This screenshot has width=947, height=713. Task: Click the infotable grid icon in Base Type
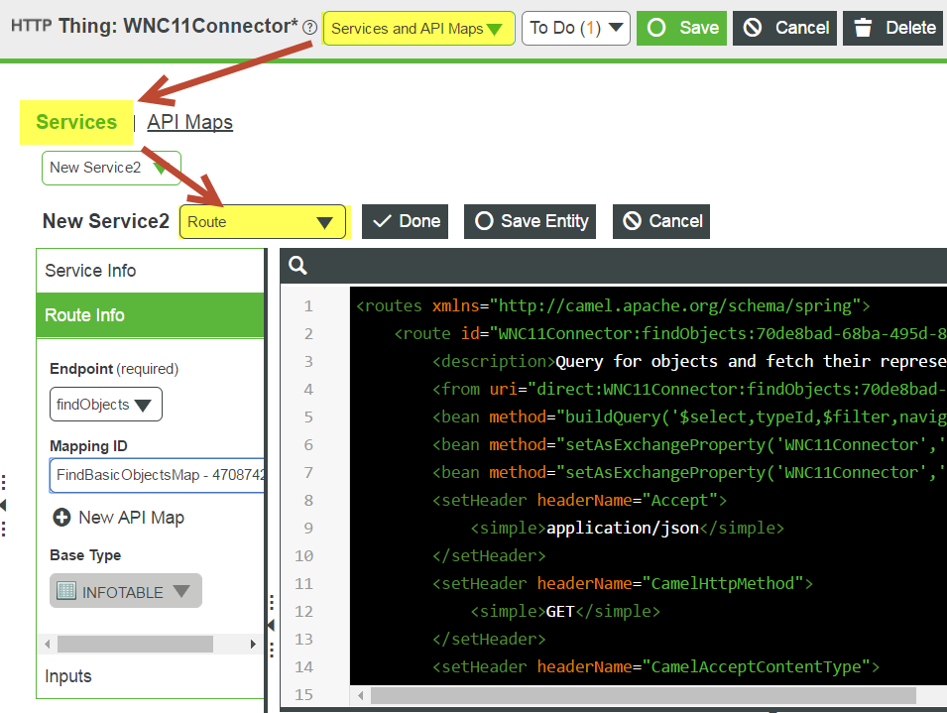(65, 590)
